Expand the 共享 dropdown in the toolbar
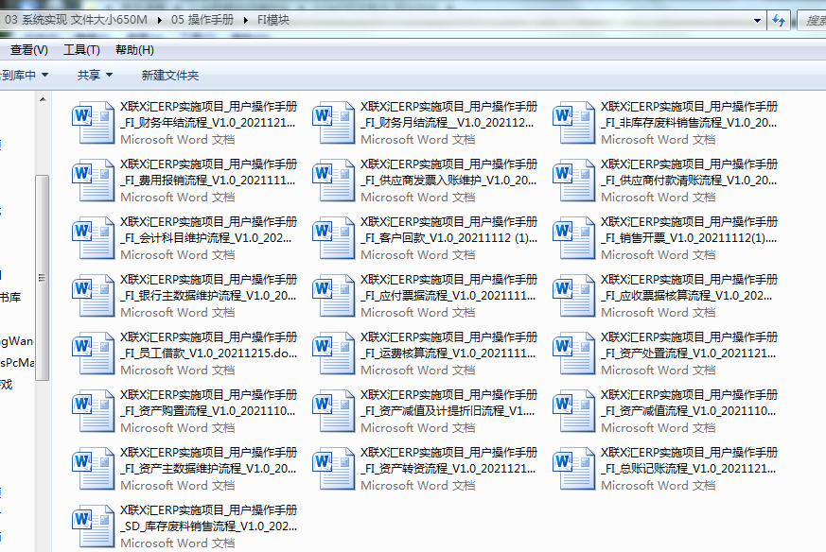Viewport: 826px width, 552px height. (x=95, y=75)
